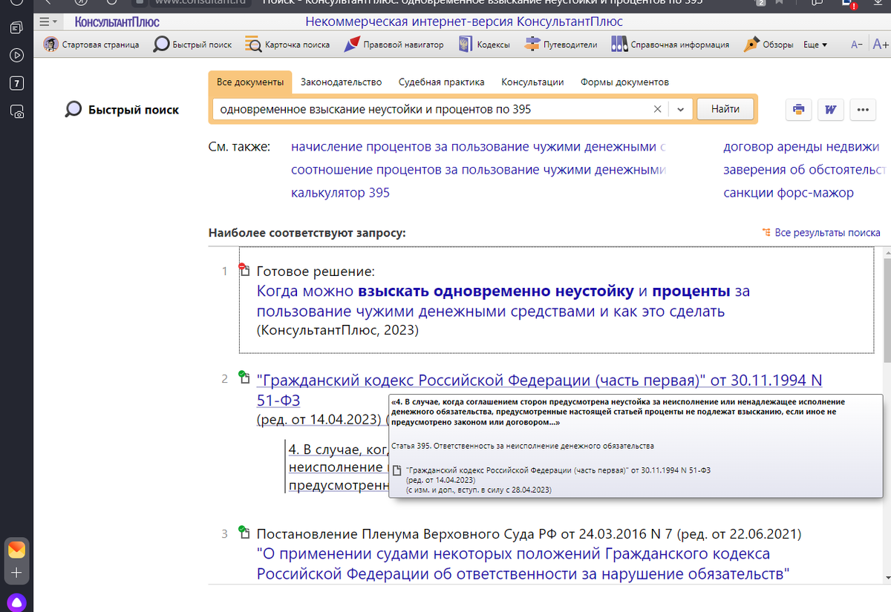Screen dimensions: 891x612
Task: Click the Быстрый поиск heading magnifier icon
Action: point(74,110)
